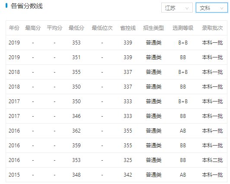Click control line 333 in the 346 row

[128, 116]
